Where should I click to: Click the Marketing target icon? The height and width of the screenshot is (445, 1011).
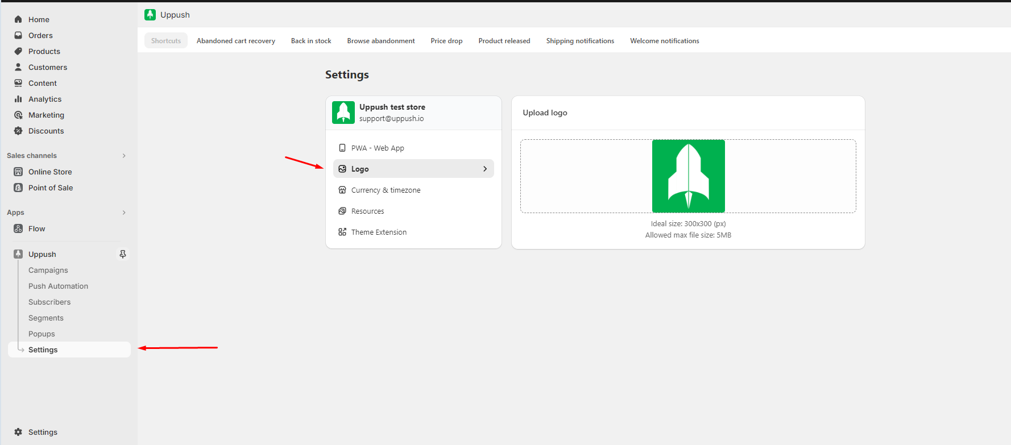coord(18,115)
